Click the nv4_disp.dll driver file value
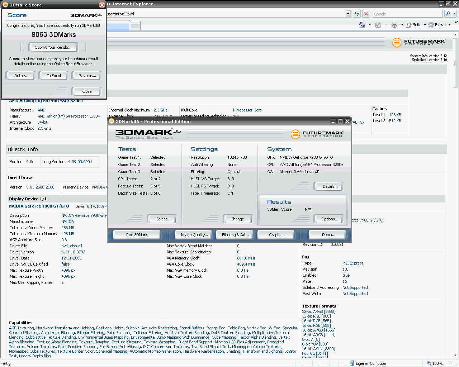 [x=72, y=246]
